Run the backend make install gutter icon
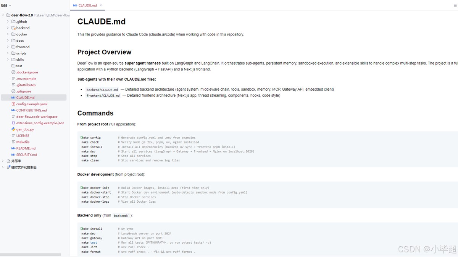458x257 pixels. [x=82, y=229]
